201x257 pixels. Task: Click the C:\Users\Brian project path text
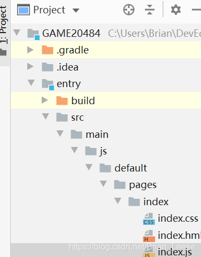tap(154, 33)
